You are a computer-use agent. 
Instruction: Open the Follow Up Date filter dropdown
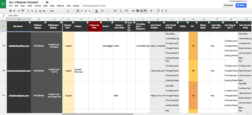(101, 22)
